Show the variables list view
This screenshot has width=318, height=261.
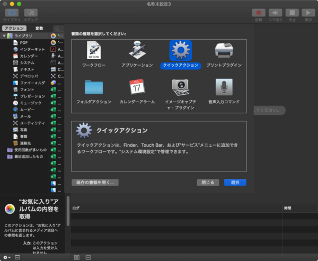88,257
